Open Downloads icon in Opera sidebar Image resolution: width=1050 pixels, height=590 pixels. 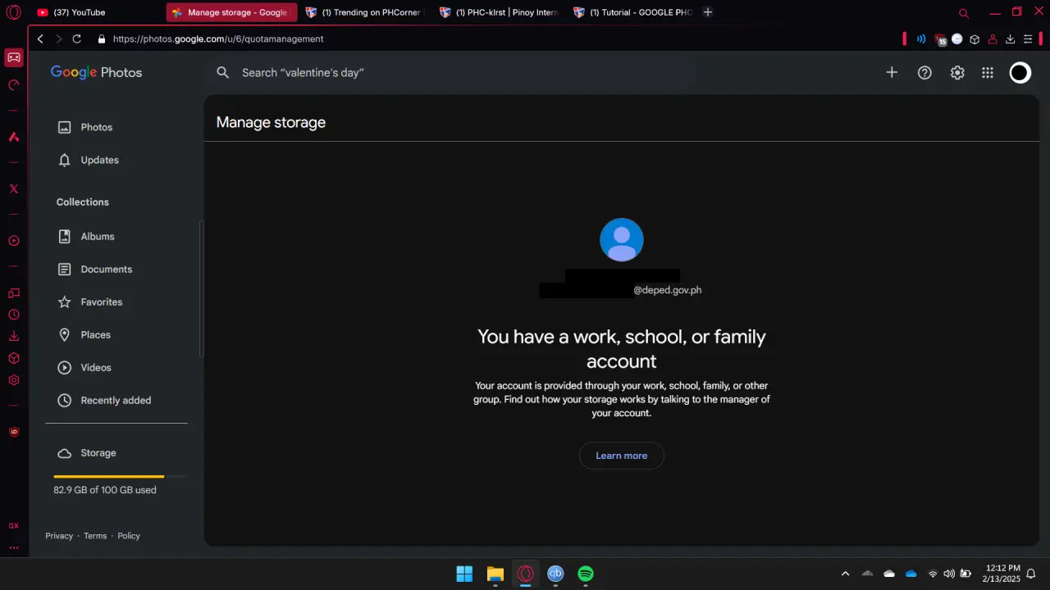pos(13,336)
